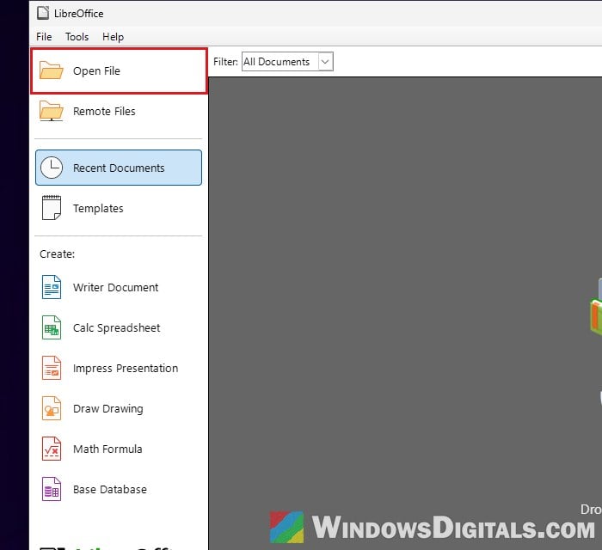The image size is (602, 550).
Task: Create a new Calc Spreadsheet
Action: click(119, 327)
